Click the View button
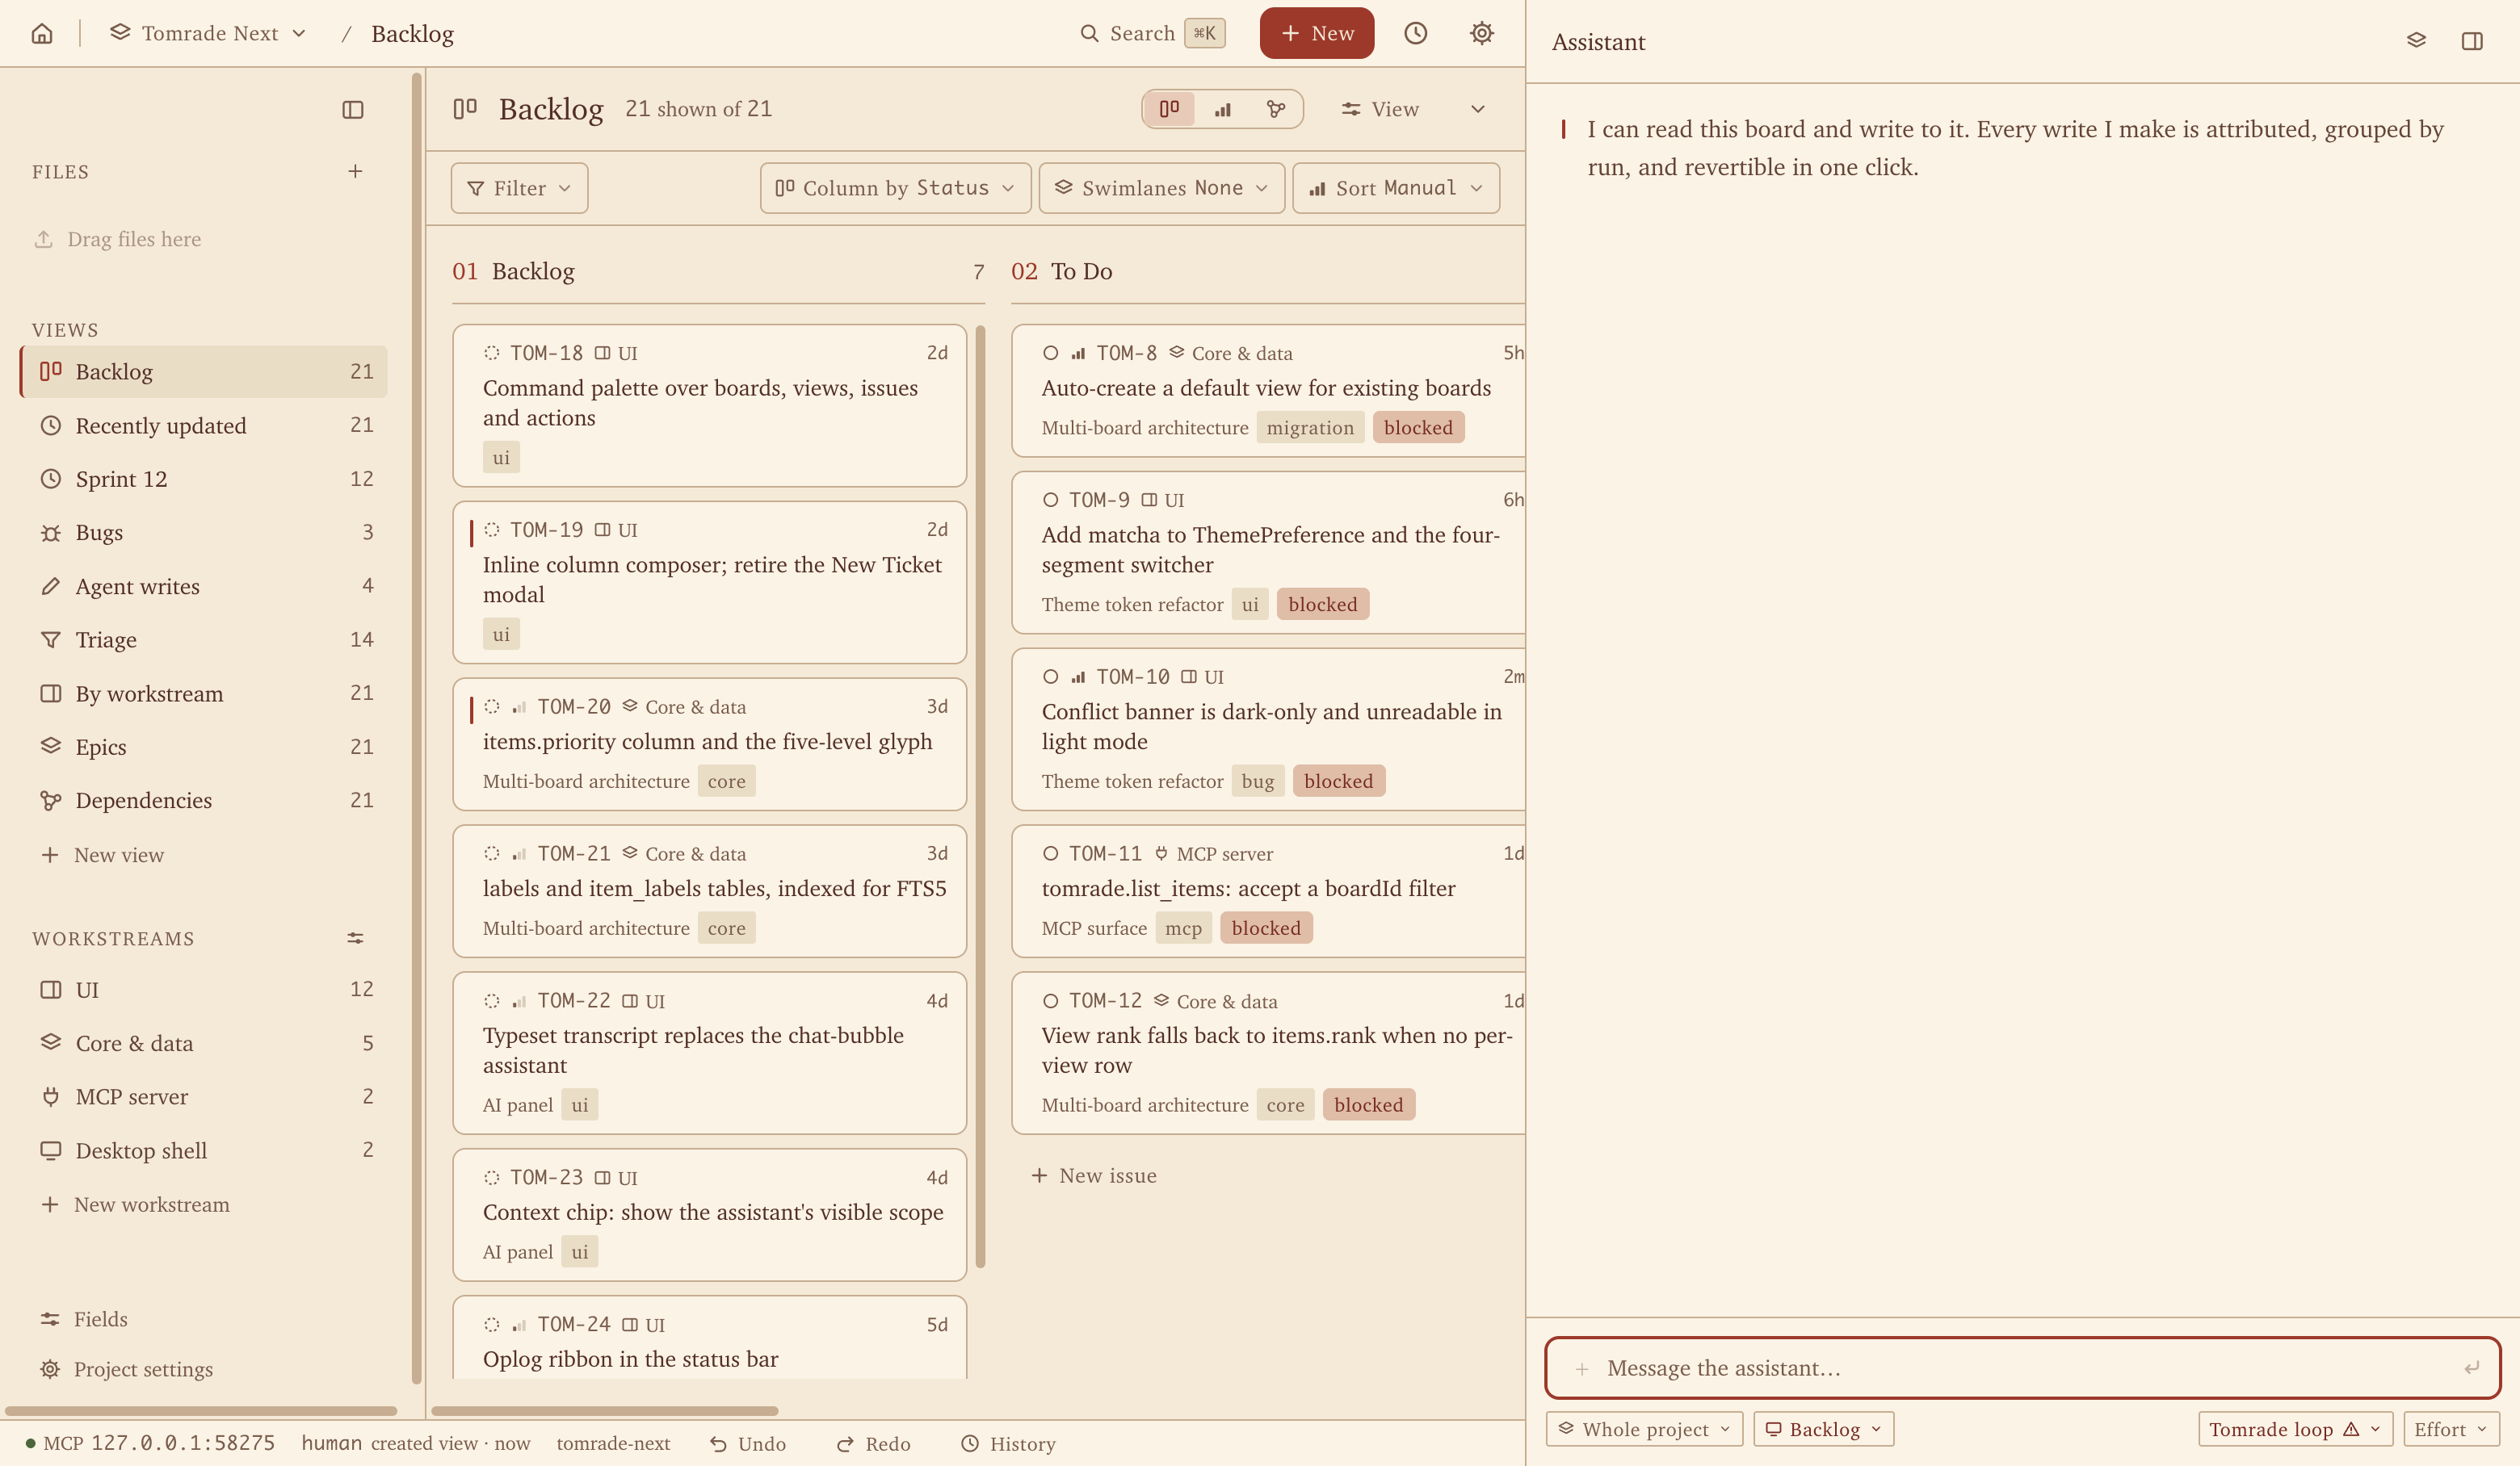Image resolution: width=2520 pixels, height=1466 pixels. (x=1380, y=109)
